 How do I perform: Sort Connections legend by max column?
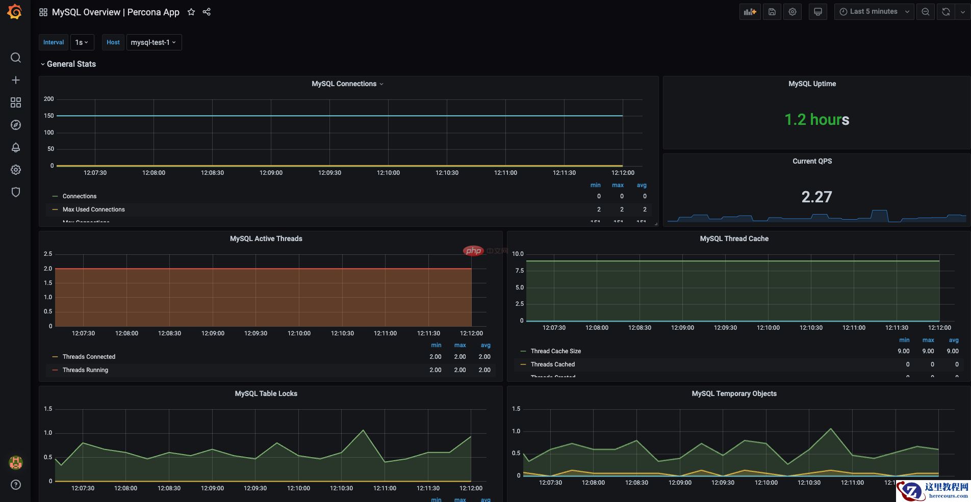[618, 185]
